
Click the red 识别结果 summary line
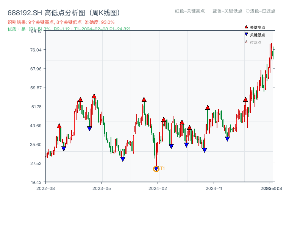point(61,22)
